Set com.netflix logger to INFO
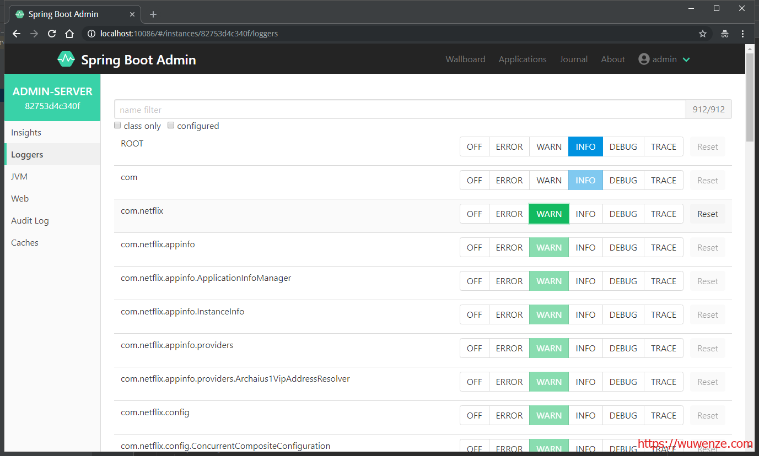 coord(585,214)
